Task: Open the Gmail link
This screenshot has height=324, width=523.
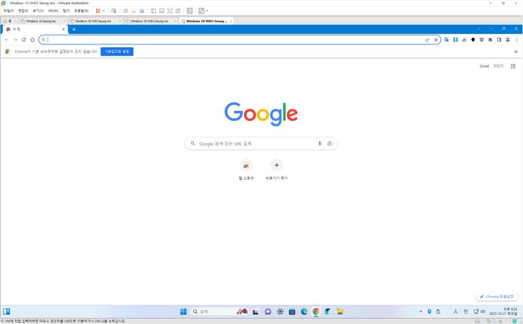Action: (x=485, y=66)
